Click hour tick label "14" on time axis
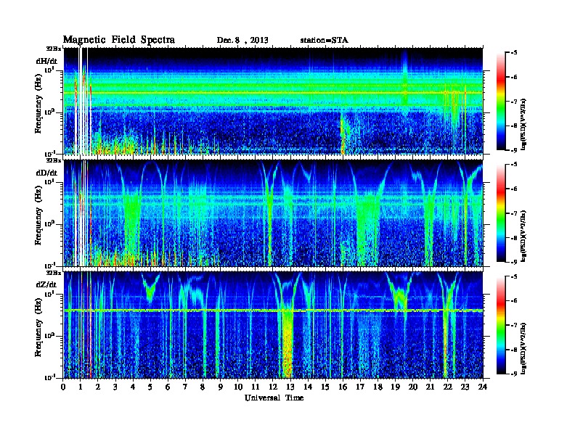The height and width of the screenshot is (444, 575). pos(308,387)
